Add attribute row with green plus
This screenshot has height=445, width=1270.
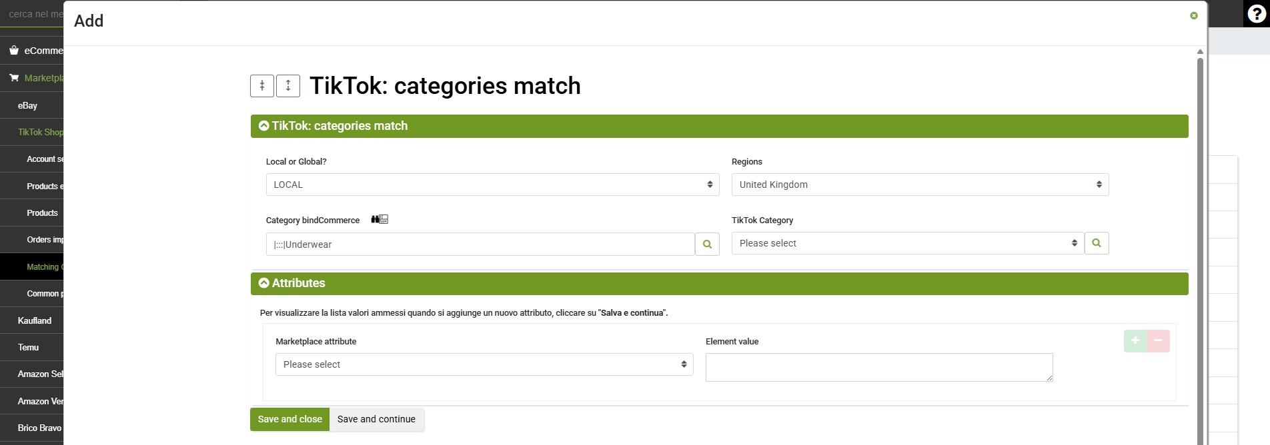[x=1135, y=341]
